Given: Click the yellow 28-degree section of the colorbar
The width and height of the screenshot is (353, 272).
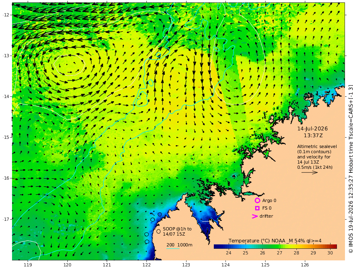Looking at the screenshot, I should tap(296, 246).
